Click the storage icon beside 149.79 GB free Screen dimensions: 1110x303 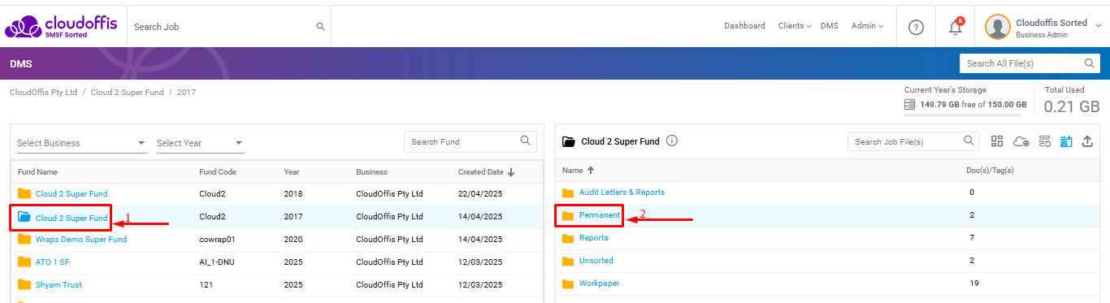click(910, 105)
